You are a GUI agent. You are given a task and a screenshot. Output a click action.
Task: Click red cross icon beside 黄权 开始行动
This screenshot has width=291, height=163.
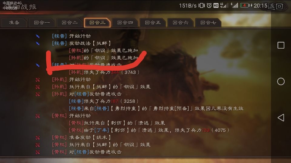pyautogui.click(x=38, y=116)
